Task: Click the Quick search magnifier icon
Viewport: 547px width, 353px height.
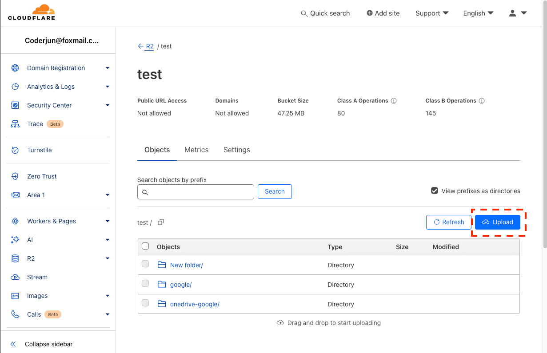Action: [304, 13]
